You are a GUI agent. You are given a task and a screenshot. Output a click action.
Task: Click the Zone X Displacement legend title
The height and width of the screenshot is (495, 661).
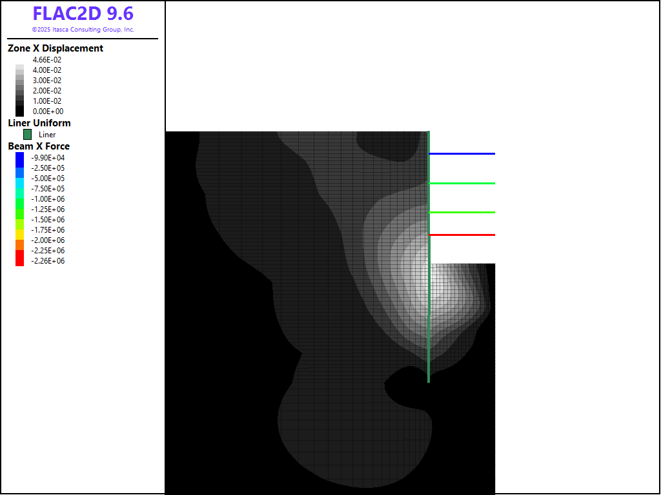[x=56, y=48]
